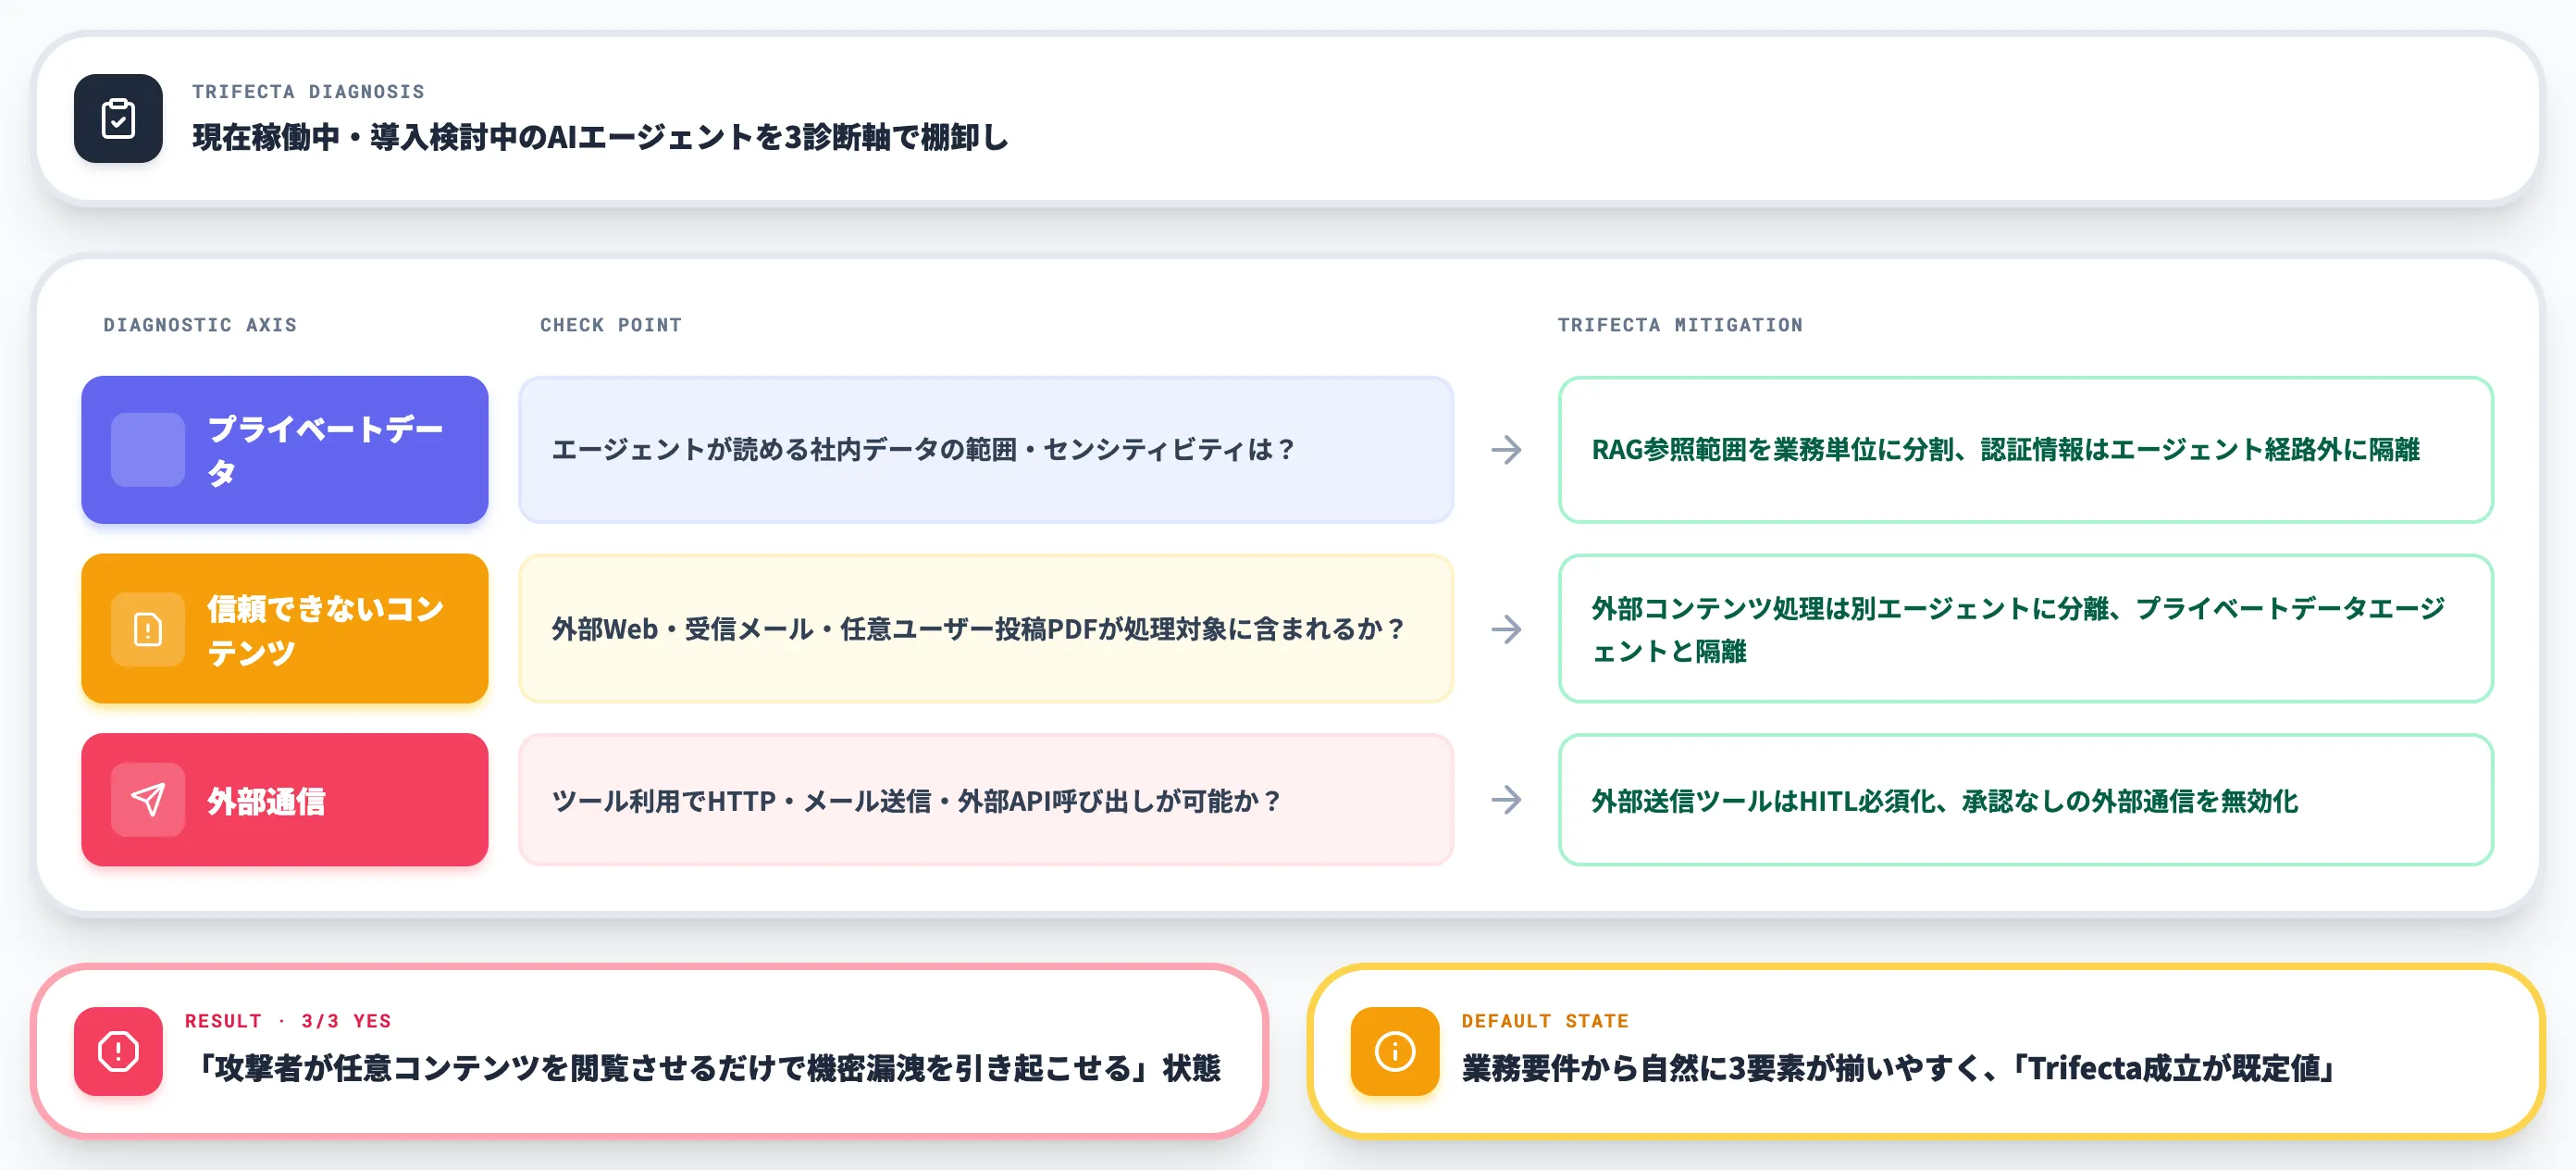Click the ツール利用でHTTP・メール送信 check point box
2576x1170 pixels.
pyautogui.click(x=986, y=800)
